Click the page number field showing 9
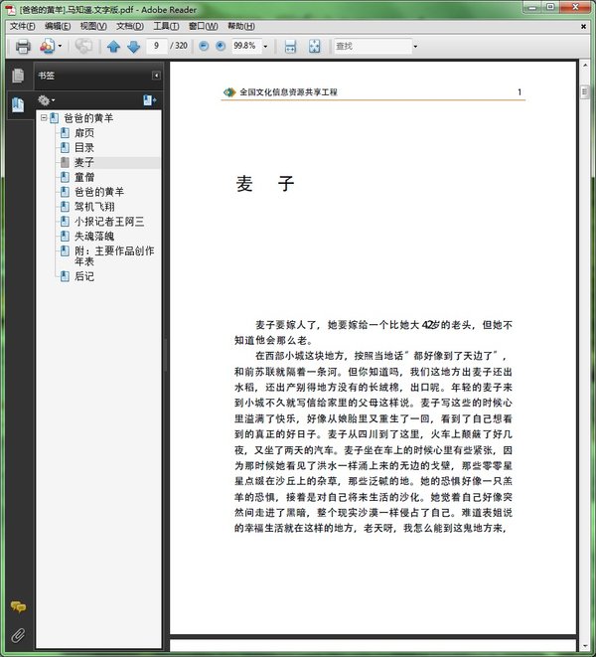The image size is (596, 657). [157, 46]
